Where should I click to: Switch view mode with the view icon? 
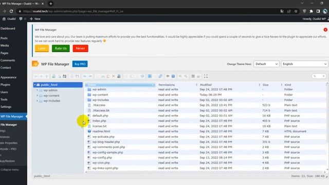point(193,76)
